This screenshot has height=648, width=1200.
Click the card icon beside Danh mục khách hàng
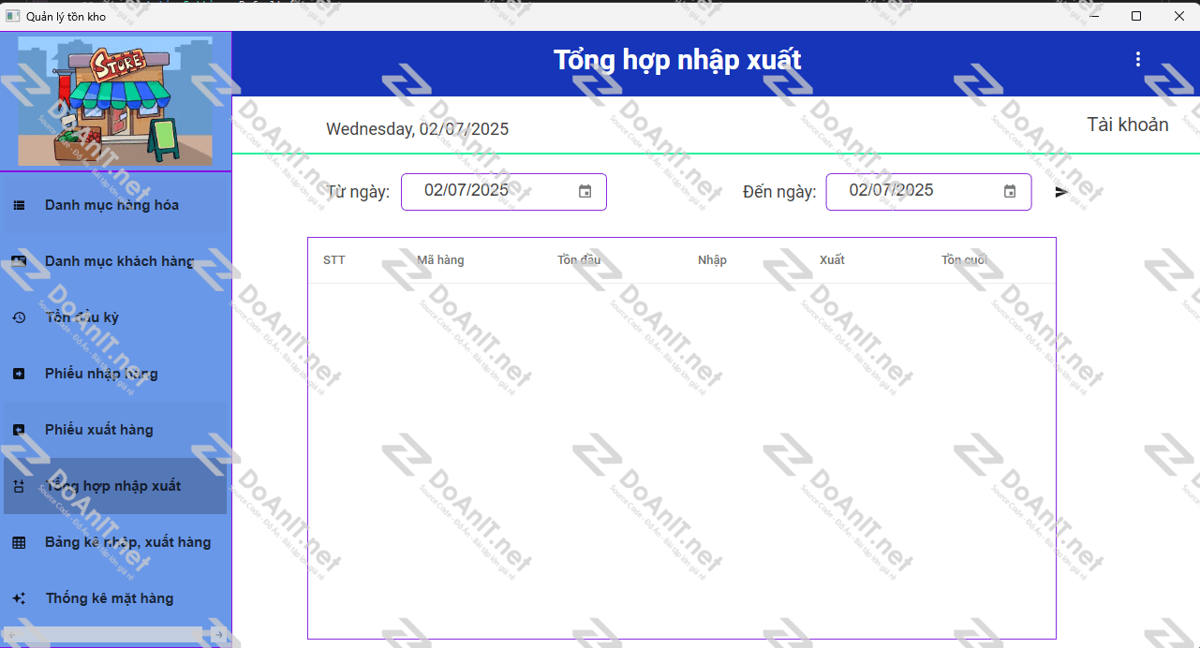click(19, 261)
